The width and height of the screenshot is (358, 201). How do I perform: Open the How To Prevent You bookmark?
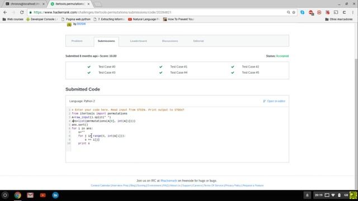click(x=178, y=20)
